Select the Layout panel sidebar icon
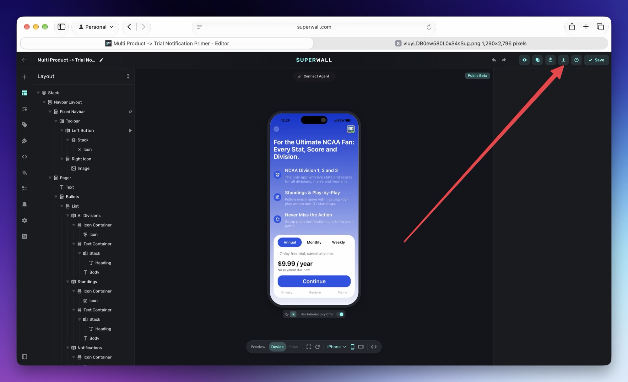Image resolution: width=628 pixels, height=382 pixels. [24, 93]
